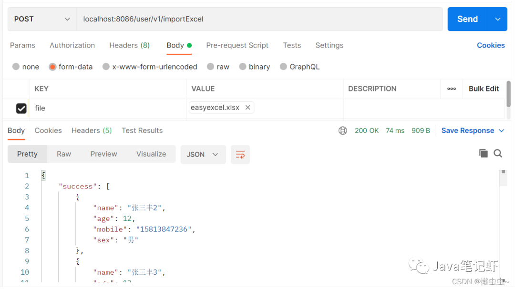Click the form-data table vertical scrollbar
The image size is (515, 289).
508,94
